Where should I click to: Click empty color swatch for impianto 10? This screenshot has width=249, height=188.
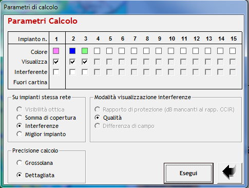pyautogui.click(x=171, y=51)
